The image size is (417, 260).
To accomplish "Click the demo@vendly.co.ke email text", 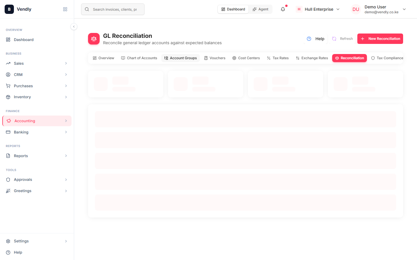I will tap(381, 12).
